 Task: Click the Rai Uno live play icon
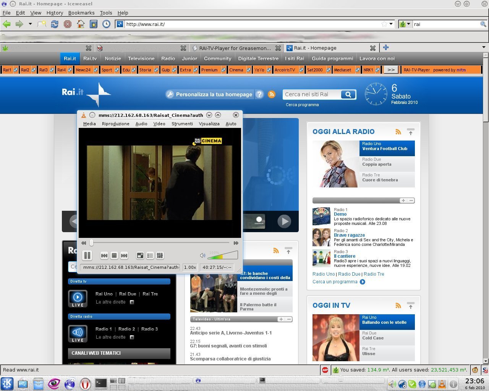78,298
